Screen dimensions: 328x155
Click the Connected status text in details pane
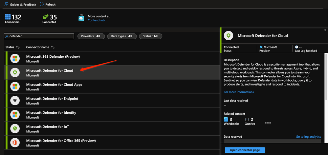[x=231, y=47]
